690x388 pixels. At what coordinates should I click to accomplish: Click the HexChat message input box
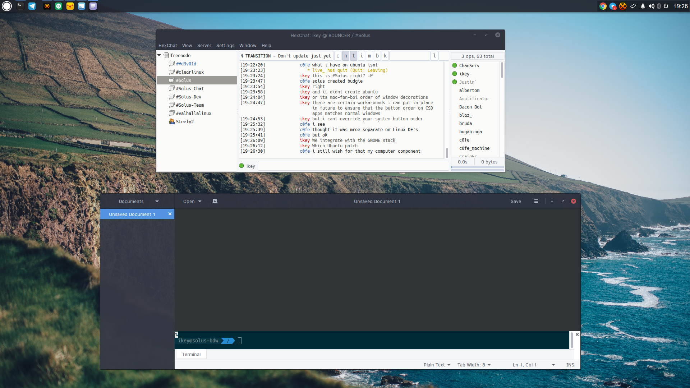353,166
